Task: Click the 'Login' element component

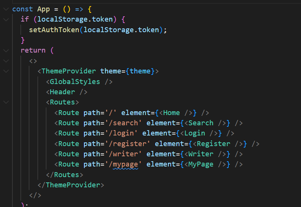Action: [195, 133]
